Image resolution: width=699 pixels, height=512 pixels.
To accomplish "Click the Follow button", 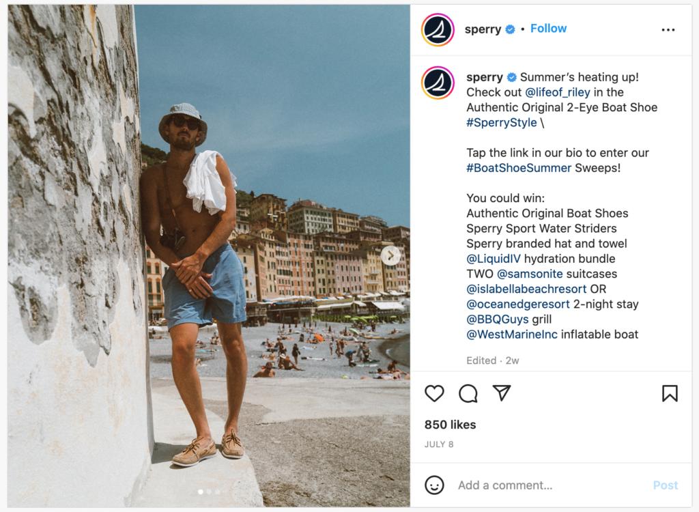I will tap(548, 29).
